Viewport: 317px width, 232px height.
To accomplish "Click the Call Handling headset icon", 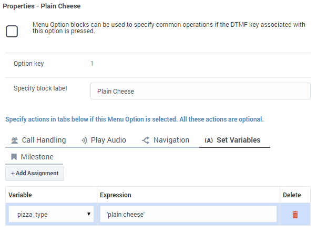I will point(15,140).
